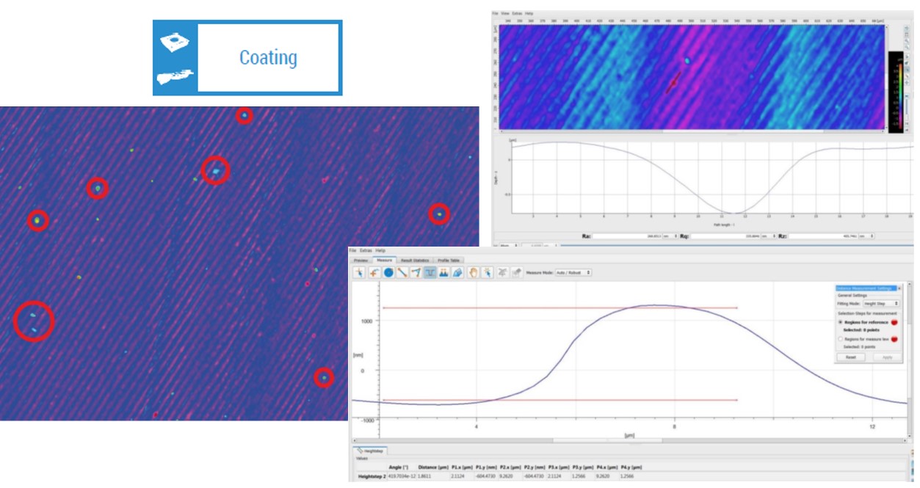
Task: Open the Profile Table tab
Action: pyautogui.click(x=449, y=260)
